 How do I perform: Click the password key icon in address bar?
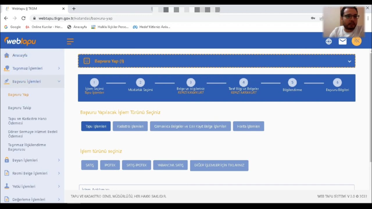point(313,18)
